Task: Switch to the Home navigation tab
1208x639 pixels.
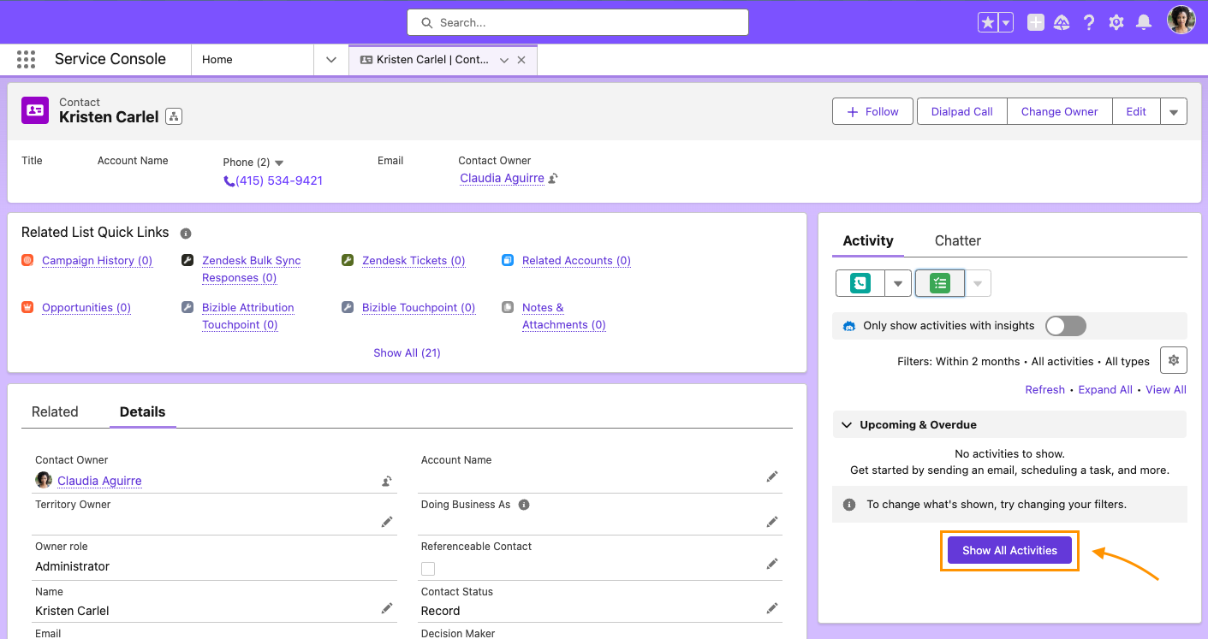Action: click(x=253, y=60)
